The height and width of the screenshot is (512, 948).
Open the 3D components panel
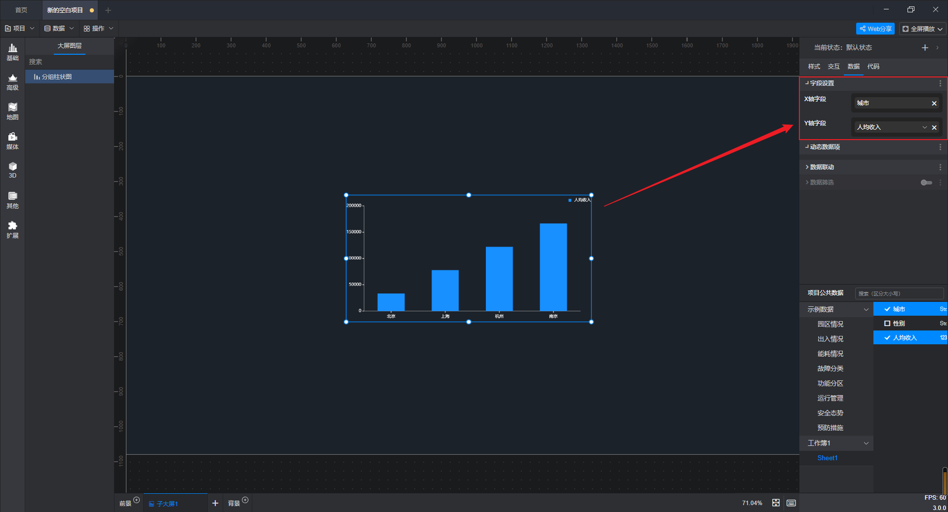click(12, 170)
